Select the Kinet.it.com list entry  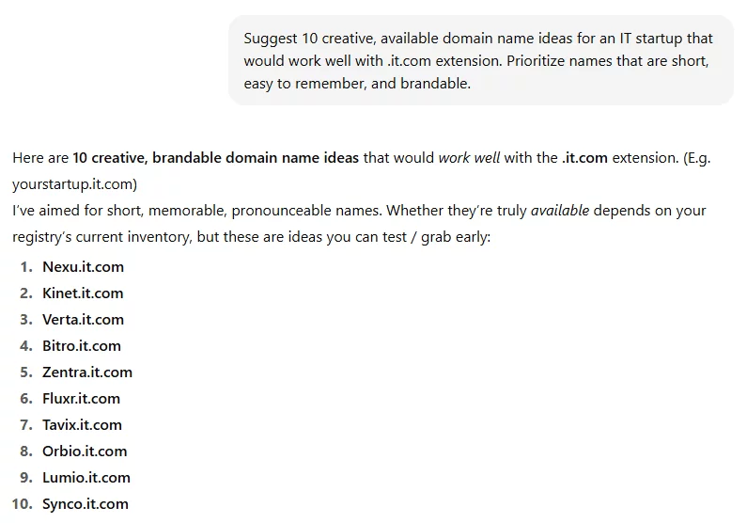[x=83, y=293]
